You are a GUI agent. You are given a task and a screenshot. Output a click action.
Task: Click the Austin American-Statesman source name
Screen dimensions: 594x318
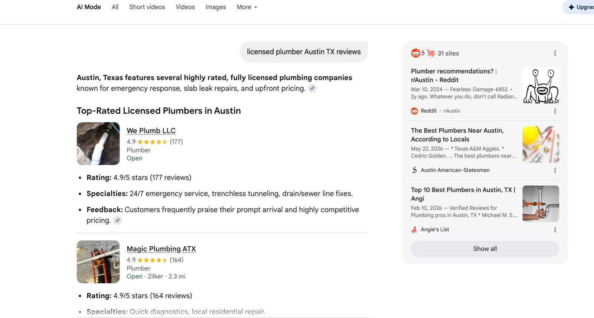click(455, 170)
